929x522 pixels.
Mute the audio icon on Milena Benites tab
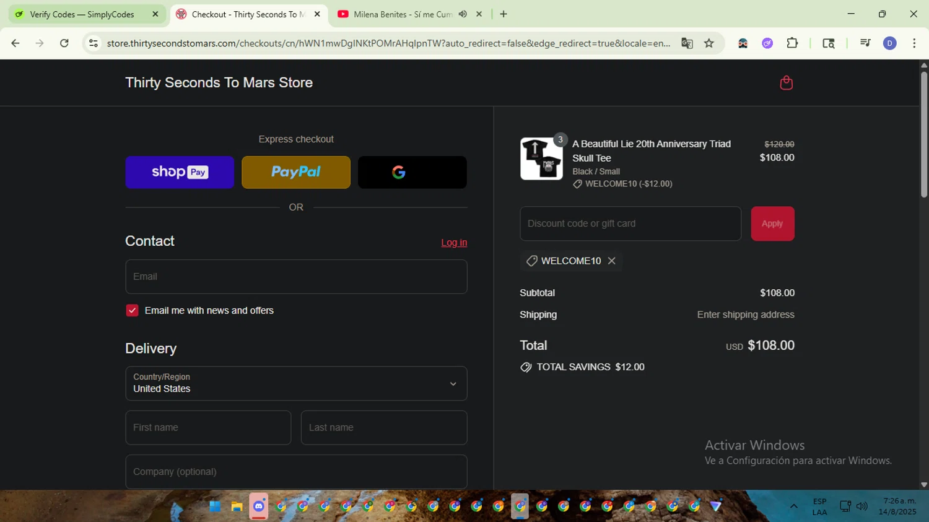[x=463, y=14]
